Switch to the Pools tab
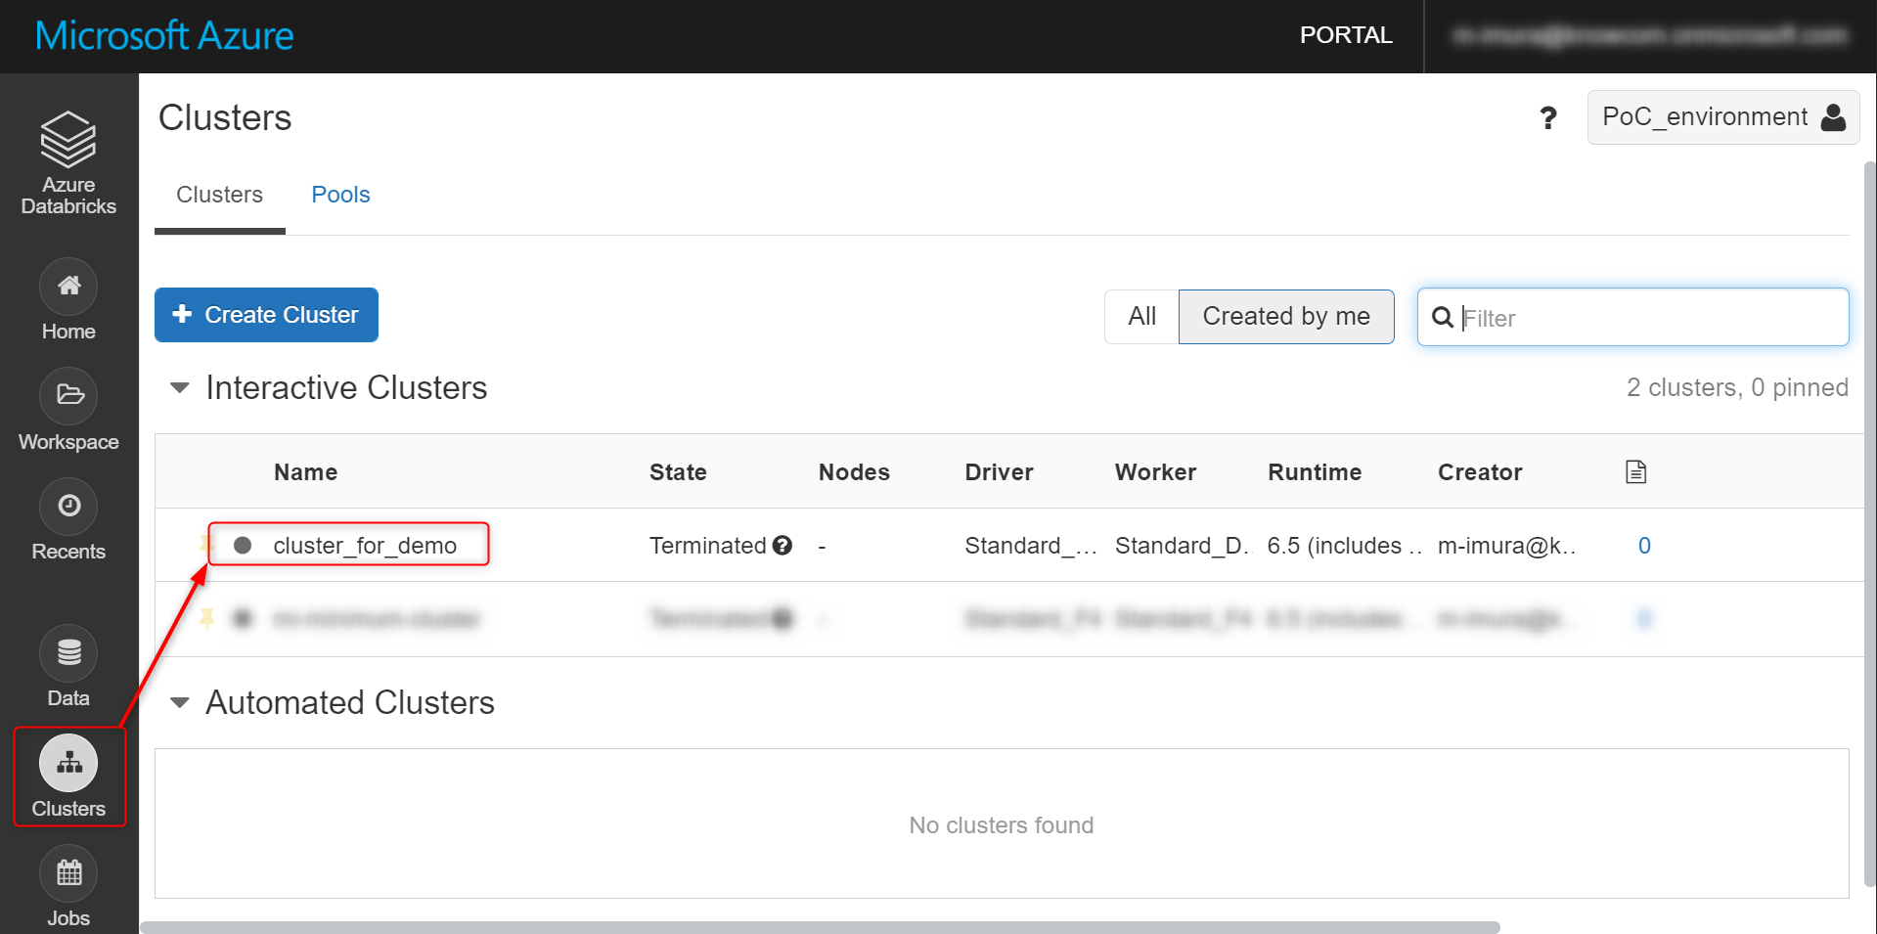This screenshot has height=934, width=1877. point(340,195)
